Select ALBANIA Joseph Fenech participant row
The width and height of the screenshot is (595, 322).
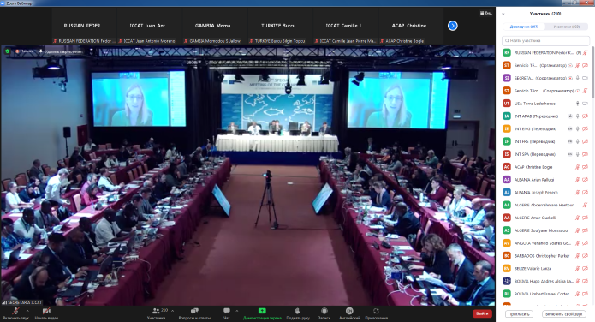tap(545, 192)
